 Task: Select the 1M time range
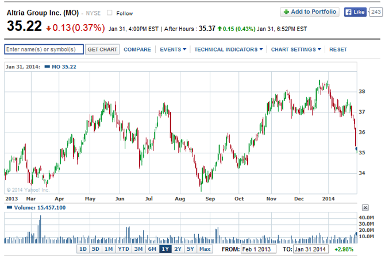[109, 249]
